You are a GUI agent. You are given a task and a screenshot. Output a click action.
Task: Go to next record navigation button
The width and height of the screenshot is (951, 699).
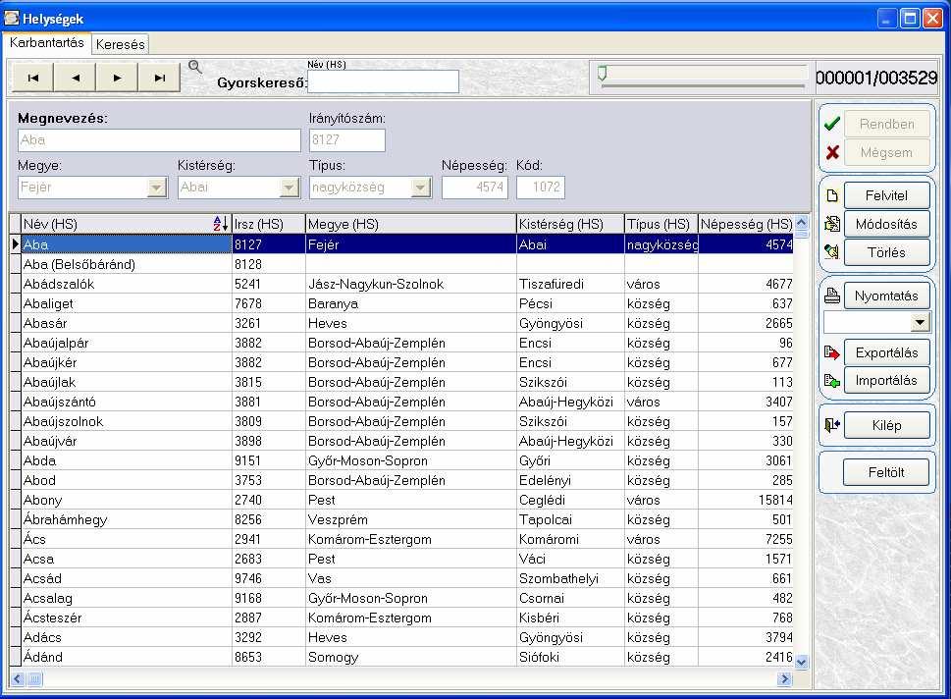click(117, 78)
